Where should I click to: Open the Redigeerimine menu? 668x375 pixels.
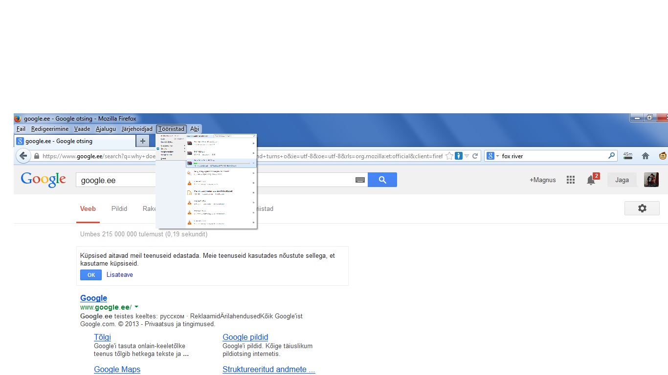click(x=50, y=129)
